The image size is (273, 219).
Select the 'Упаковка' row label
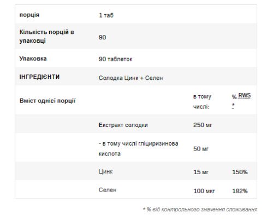[33, 59]
